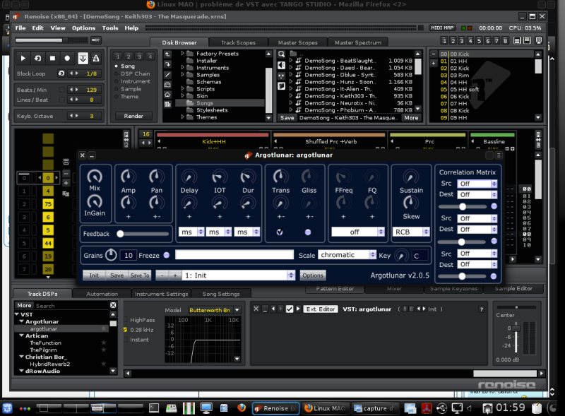Viewport: 565px width, 416px height.
Task: Click the DSP Search field
Action: coord(72,306)
